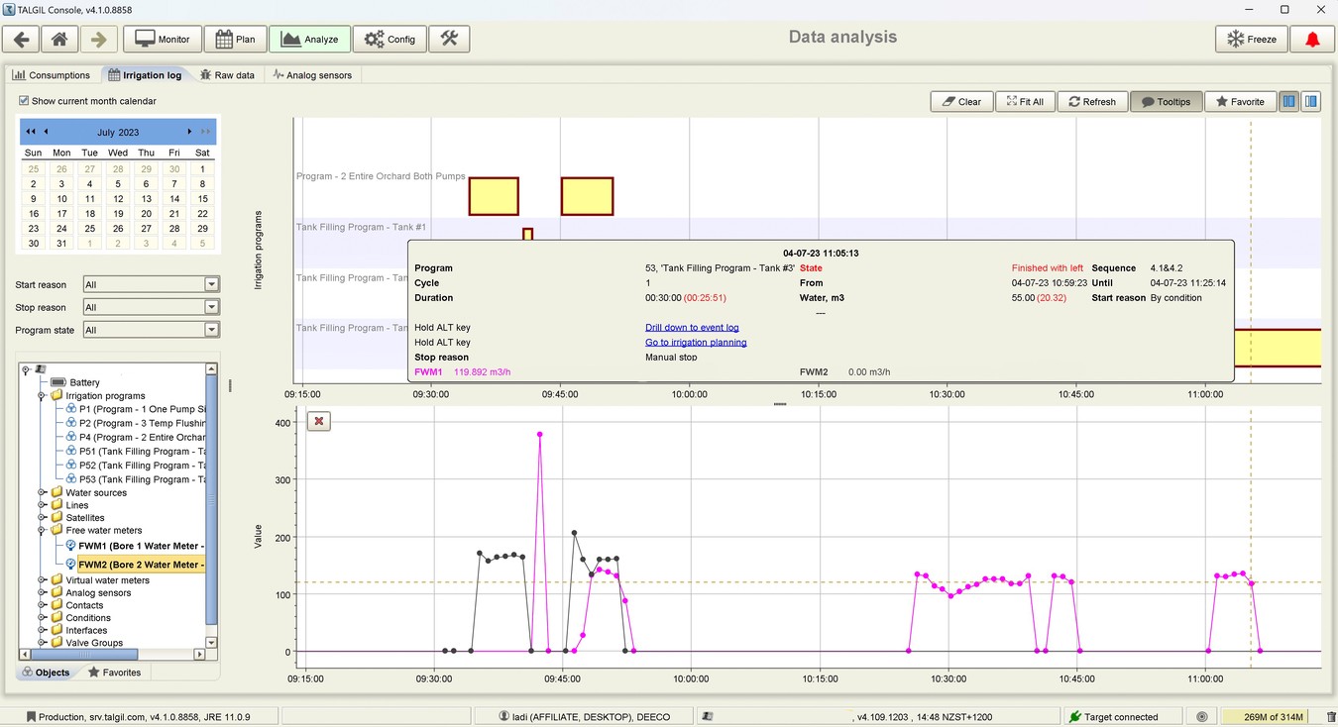The image size is (1338, 727).
Task: Click the Fit All button
Action: [x=1025, y=101]
